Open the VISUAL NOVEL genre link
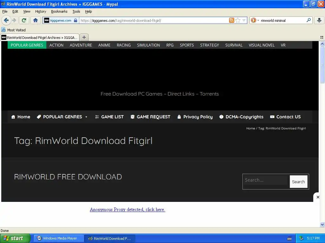Screen dimensions: 325x243 [262, 45]
